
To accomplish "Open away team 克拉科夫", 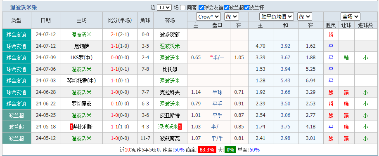I will click(170, 92).
